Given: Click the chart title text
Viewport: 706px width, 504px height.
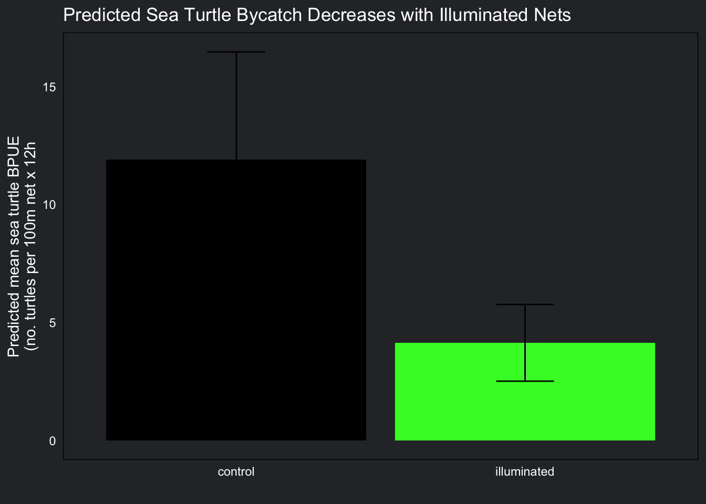Looking at the screenshot, I should (x=317, y=15).
